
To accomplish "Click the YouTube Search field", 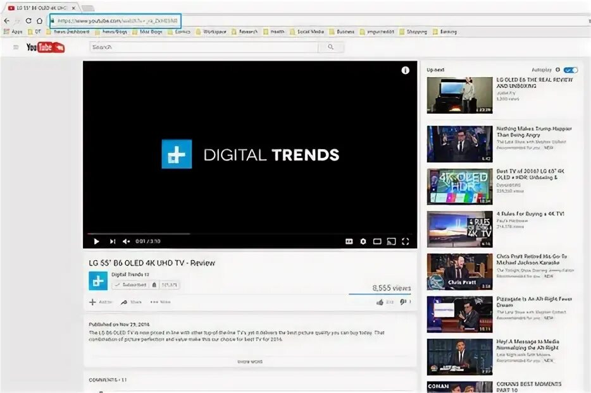I will 204,47.
